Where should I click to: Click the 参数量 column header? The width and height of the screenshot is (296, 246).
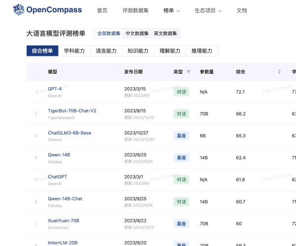click(207, 72)
